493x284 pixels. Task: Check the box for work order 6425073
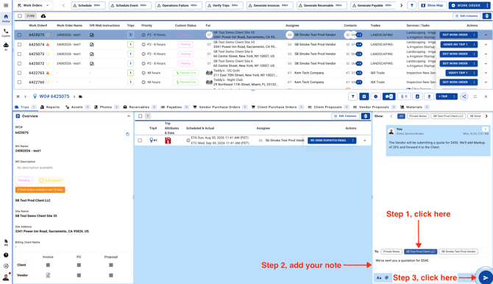pos(19,54)
